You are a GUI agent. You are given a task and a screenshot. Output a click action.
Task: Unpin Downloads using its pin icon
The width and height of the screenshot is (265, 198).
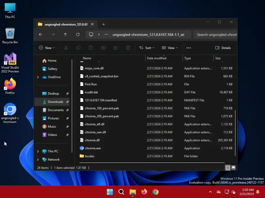pos(68,102)
